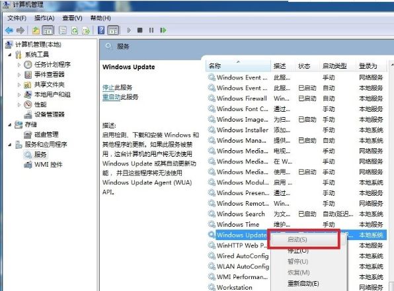This screenshot has width=394, height=291.
Task: Expand the 本地用户和组 node arrow
Action: tap(19, 95)
